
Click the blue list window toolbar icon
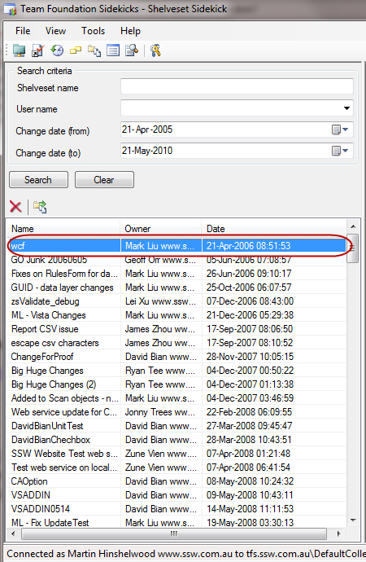(x=113, y=50)
